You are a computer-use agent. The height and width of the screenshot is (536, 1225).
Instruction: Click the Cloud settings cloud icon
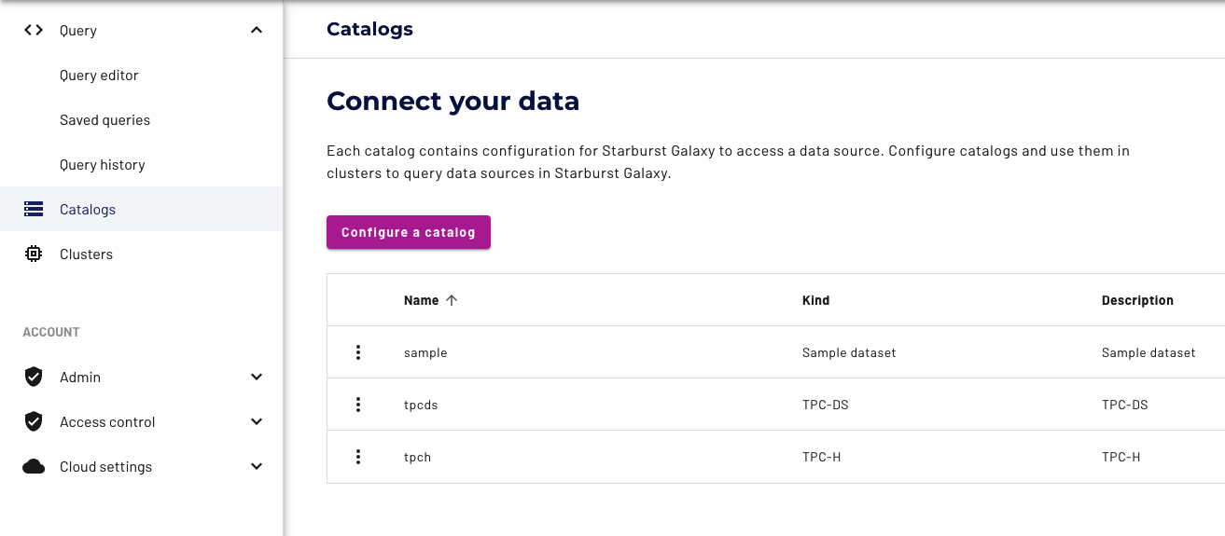(34, 467)
